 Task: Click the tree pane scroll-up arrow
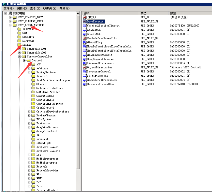[78, 13]
